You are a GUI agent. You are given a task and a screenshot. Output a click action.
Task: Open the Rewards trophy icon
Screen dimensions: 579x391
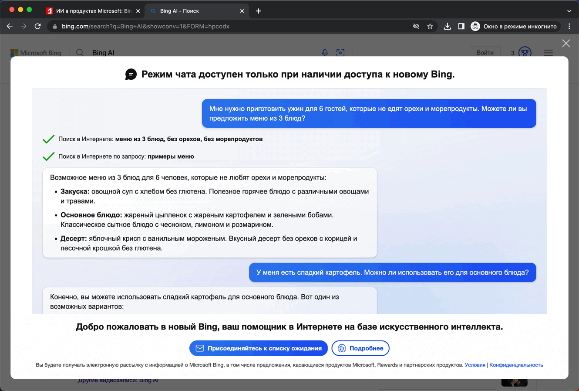pos(525,53)
